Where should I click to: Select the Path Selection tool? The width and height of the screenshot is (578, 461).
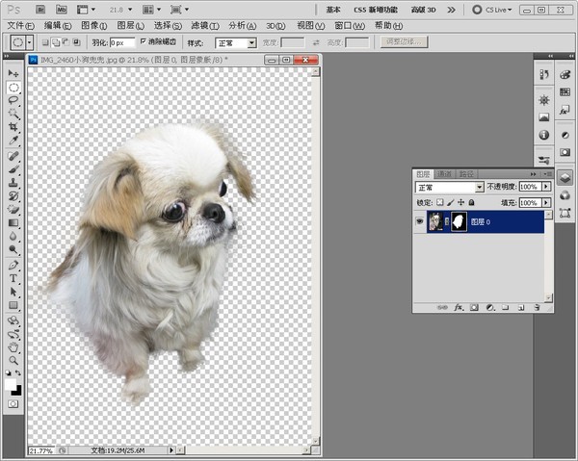click(13, 292)
